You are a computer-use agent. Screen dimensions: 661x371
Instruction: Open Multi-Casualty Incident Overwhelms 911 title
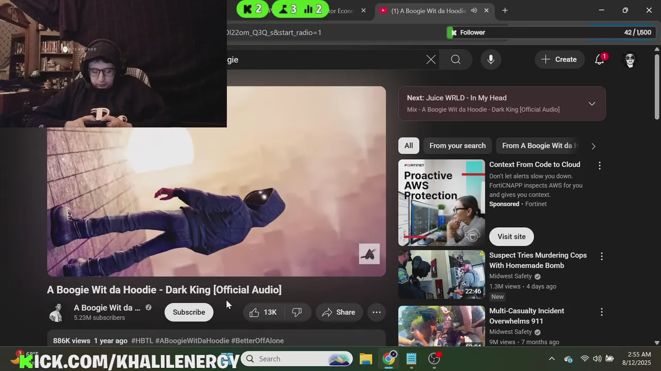pyautogui.click(x=527, y=316)
